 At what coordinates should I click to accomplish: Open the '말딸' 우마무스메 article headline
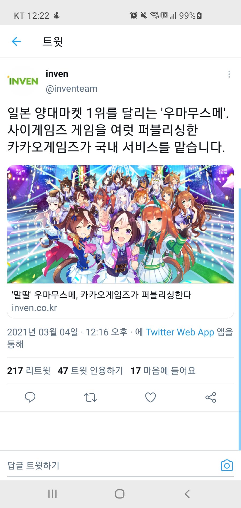101,295
